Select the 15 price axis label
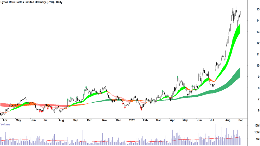260x146 pixels. 258,9
